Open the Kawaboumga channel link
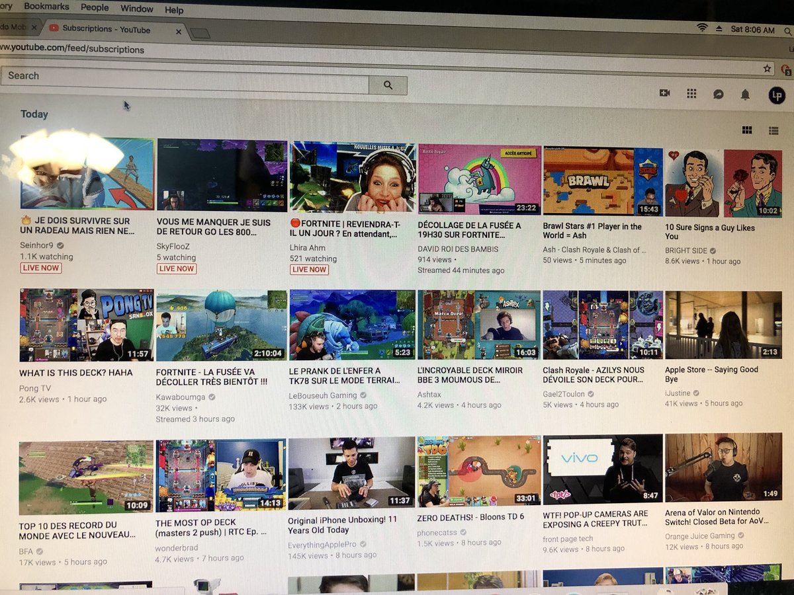 pos(181,397)
